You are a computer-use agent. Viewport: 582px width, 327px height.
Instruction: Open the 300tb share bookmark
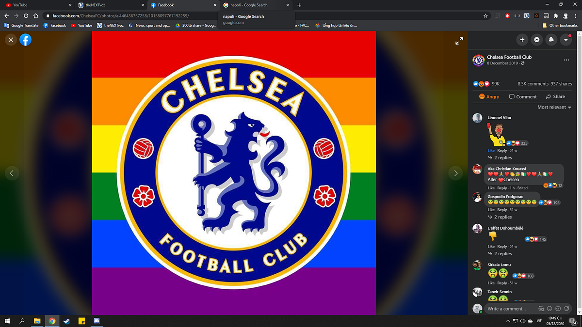coord(196,25)
